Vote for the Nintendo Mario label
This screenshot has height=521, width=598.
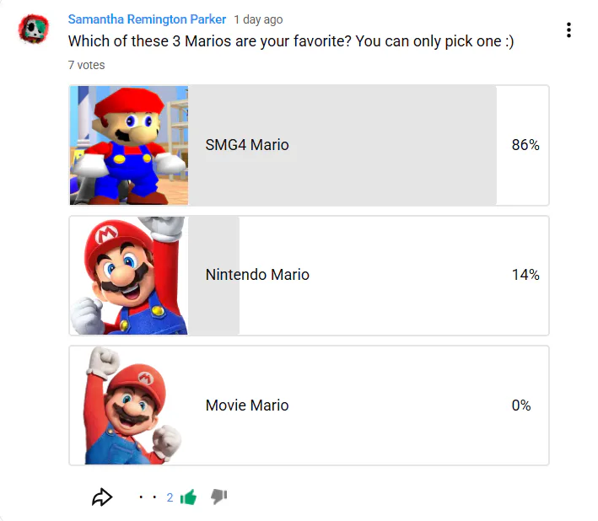(x=257, y=275)
